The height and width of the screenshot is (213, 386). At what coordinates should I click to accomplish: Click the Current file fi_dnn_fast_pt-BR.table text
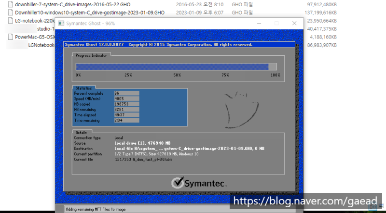[144, 160]
